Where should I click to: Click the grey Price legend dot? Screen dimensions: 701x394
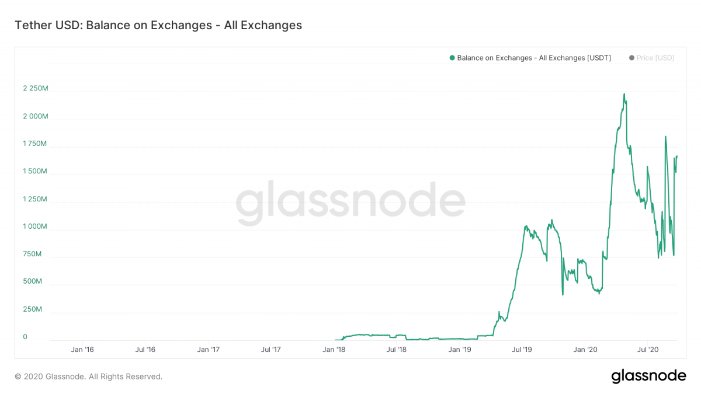(631, 58)
